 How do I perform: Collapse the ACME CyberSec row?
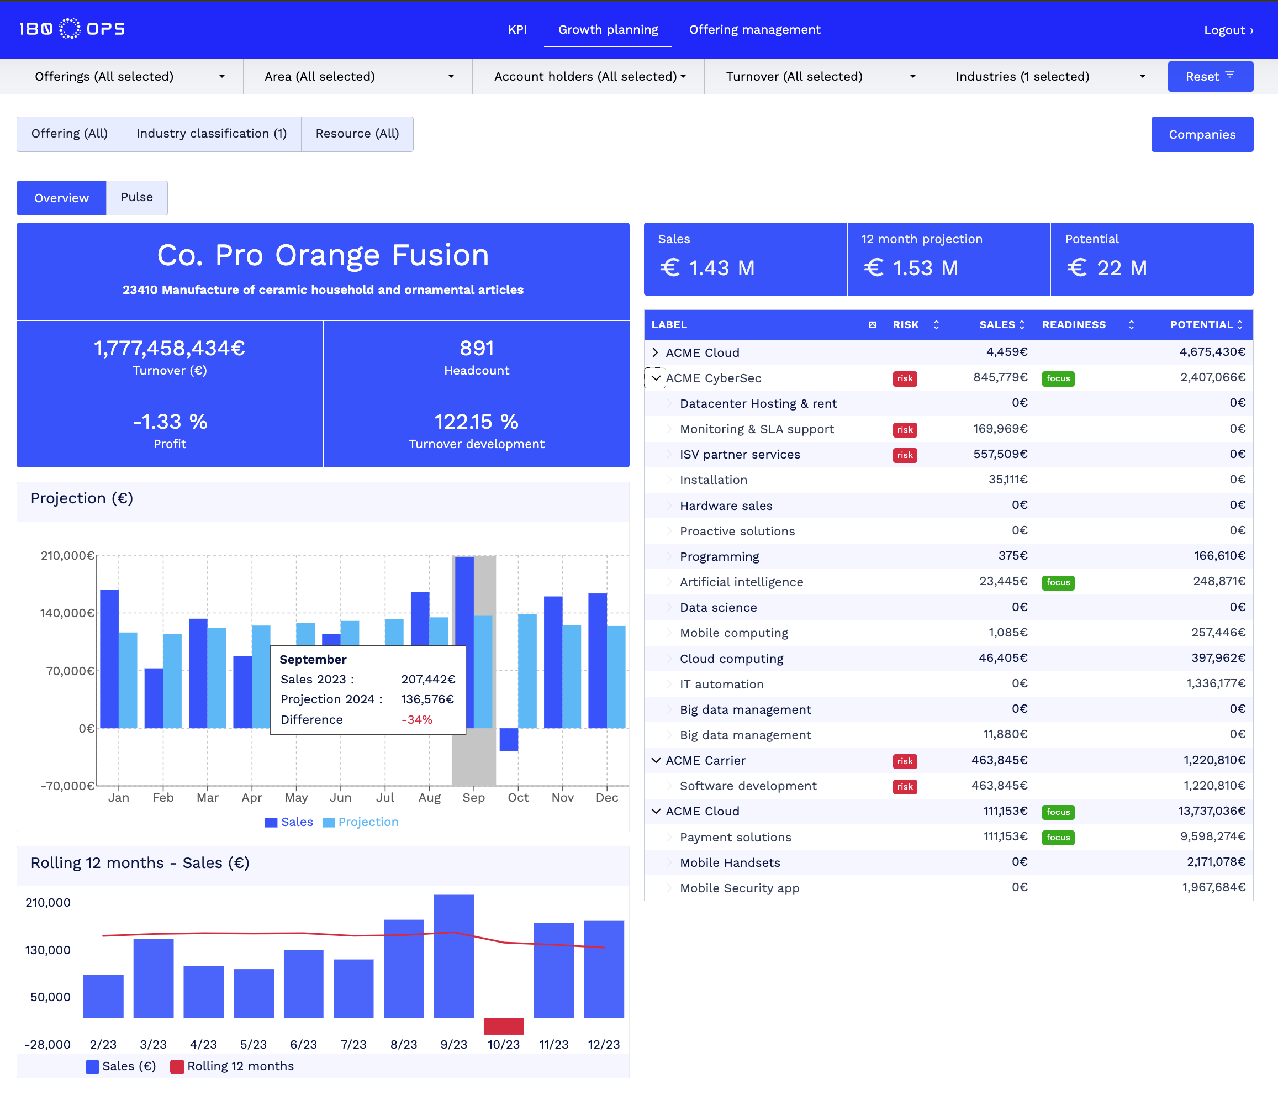point(655,377)
